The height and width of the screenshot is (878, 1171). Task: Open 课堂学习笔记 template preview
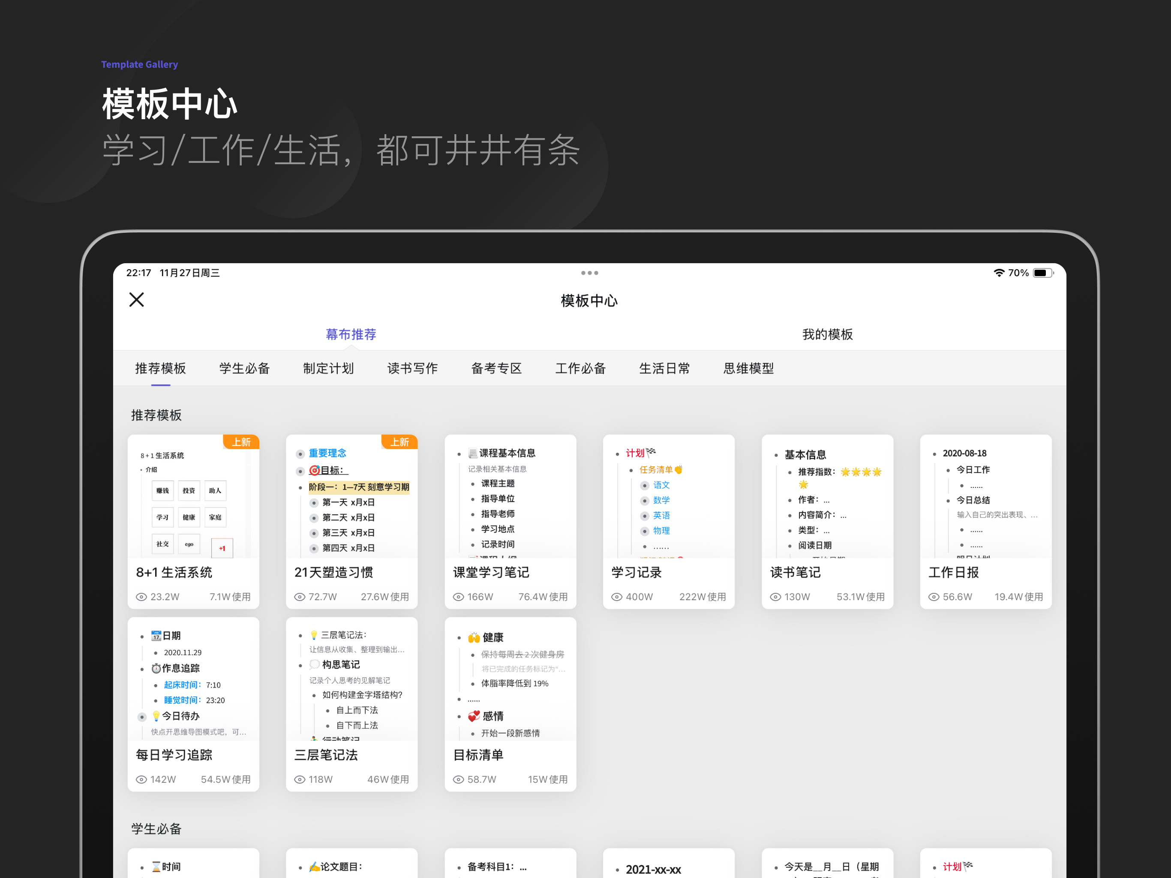tap(510, 496)
